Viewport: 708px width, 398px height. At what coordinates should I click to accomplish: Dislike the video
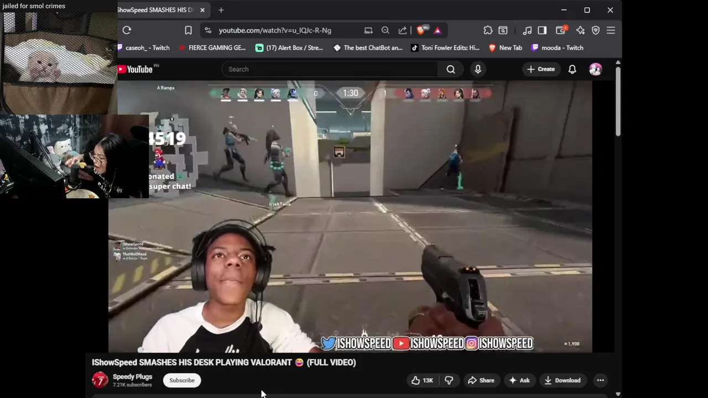tap(449, 380)
